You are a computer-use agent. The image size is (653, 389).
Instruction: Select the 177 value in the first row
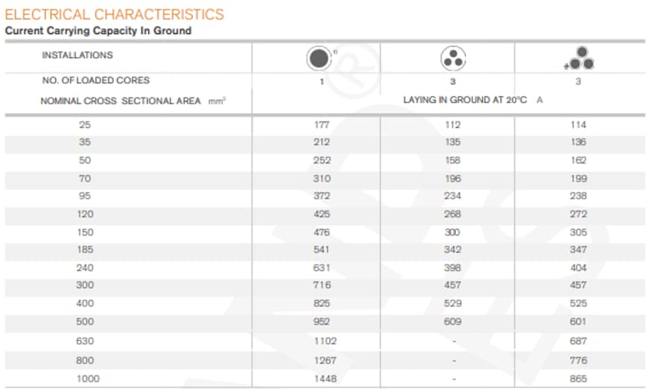[322, 125]
